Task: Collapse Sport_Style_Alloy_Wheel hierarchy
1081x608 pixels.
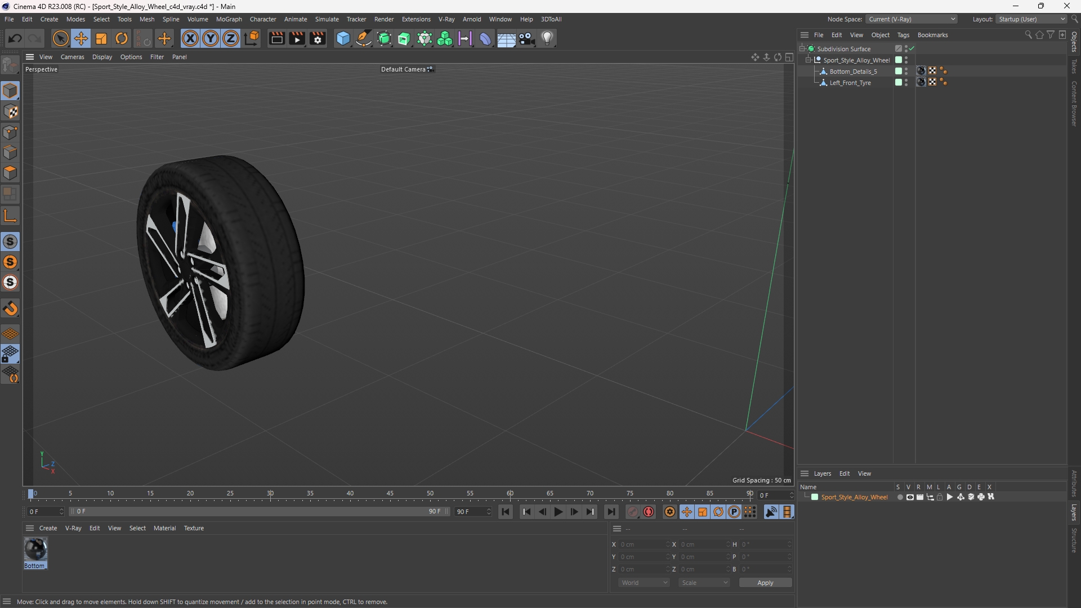Action: coord(808,60)
